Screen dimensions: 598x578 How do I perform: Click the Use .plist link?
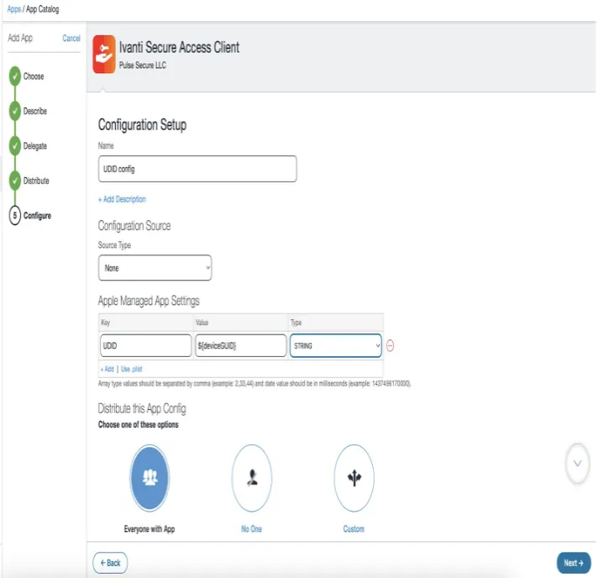pyautogui.click(x=132, y=369)
